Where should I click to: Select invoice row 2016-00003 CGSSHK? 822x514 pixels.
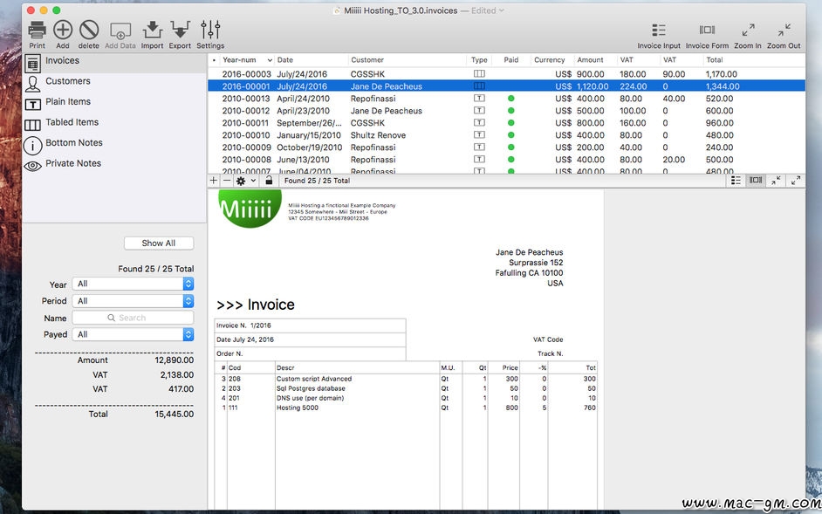click(x=506, y=74)
